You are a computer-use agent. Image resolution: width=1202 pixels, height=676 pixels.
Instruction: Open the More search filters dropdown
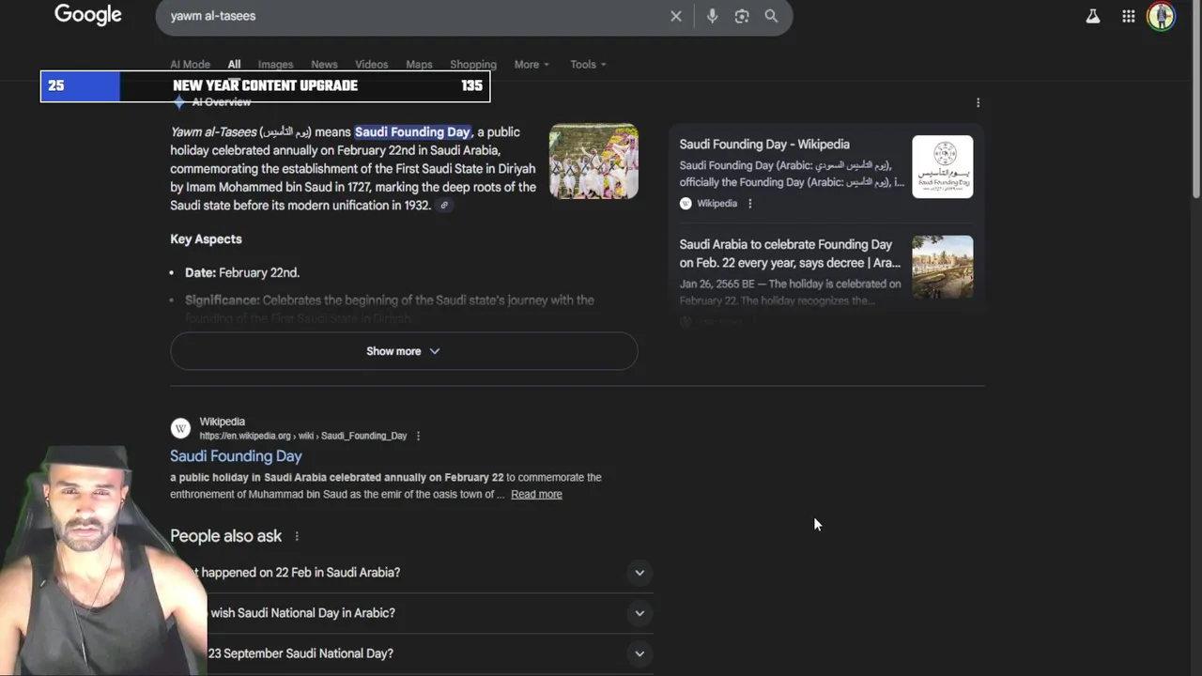[532, 65]
